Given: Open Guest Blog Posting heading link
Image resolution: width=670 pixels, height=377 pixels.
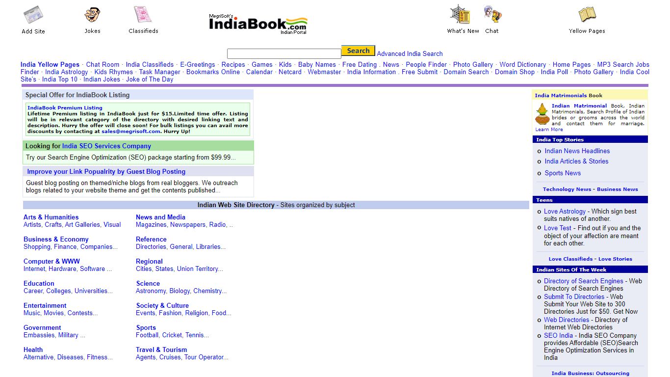Looking at the screenshot, I should click(x=106, y=171).
